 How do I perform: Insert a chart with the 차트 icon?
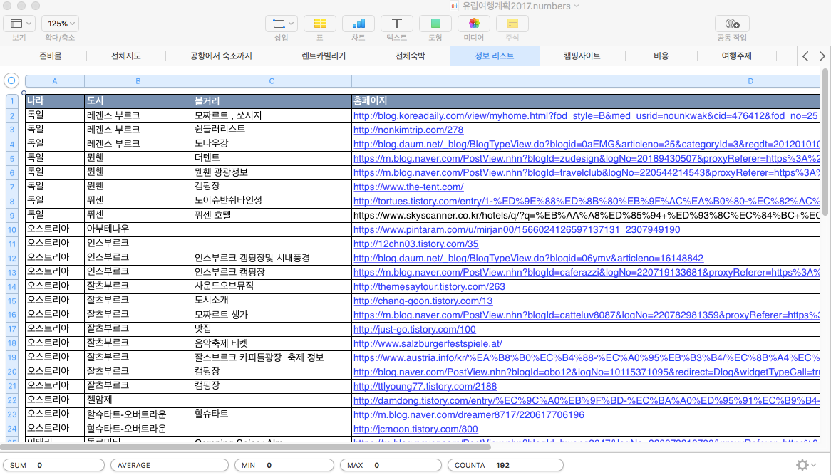tap(358, 24)
